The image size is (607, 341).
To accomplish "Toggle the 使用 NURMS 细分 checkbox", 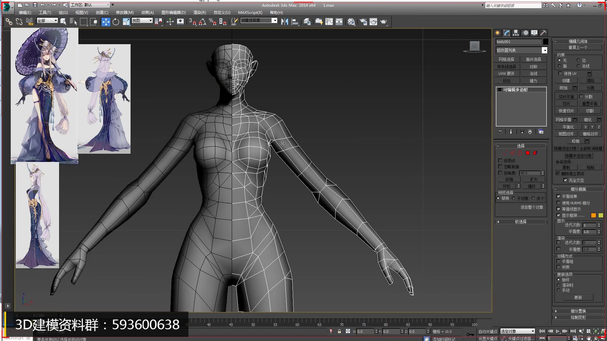I will (559, 203).
